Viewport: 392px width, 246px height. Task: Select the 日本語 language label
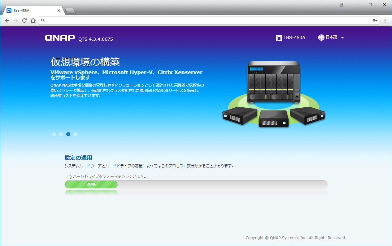pyautogui.click(x=331, y=38)
